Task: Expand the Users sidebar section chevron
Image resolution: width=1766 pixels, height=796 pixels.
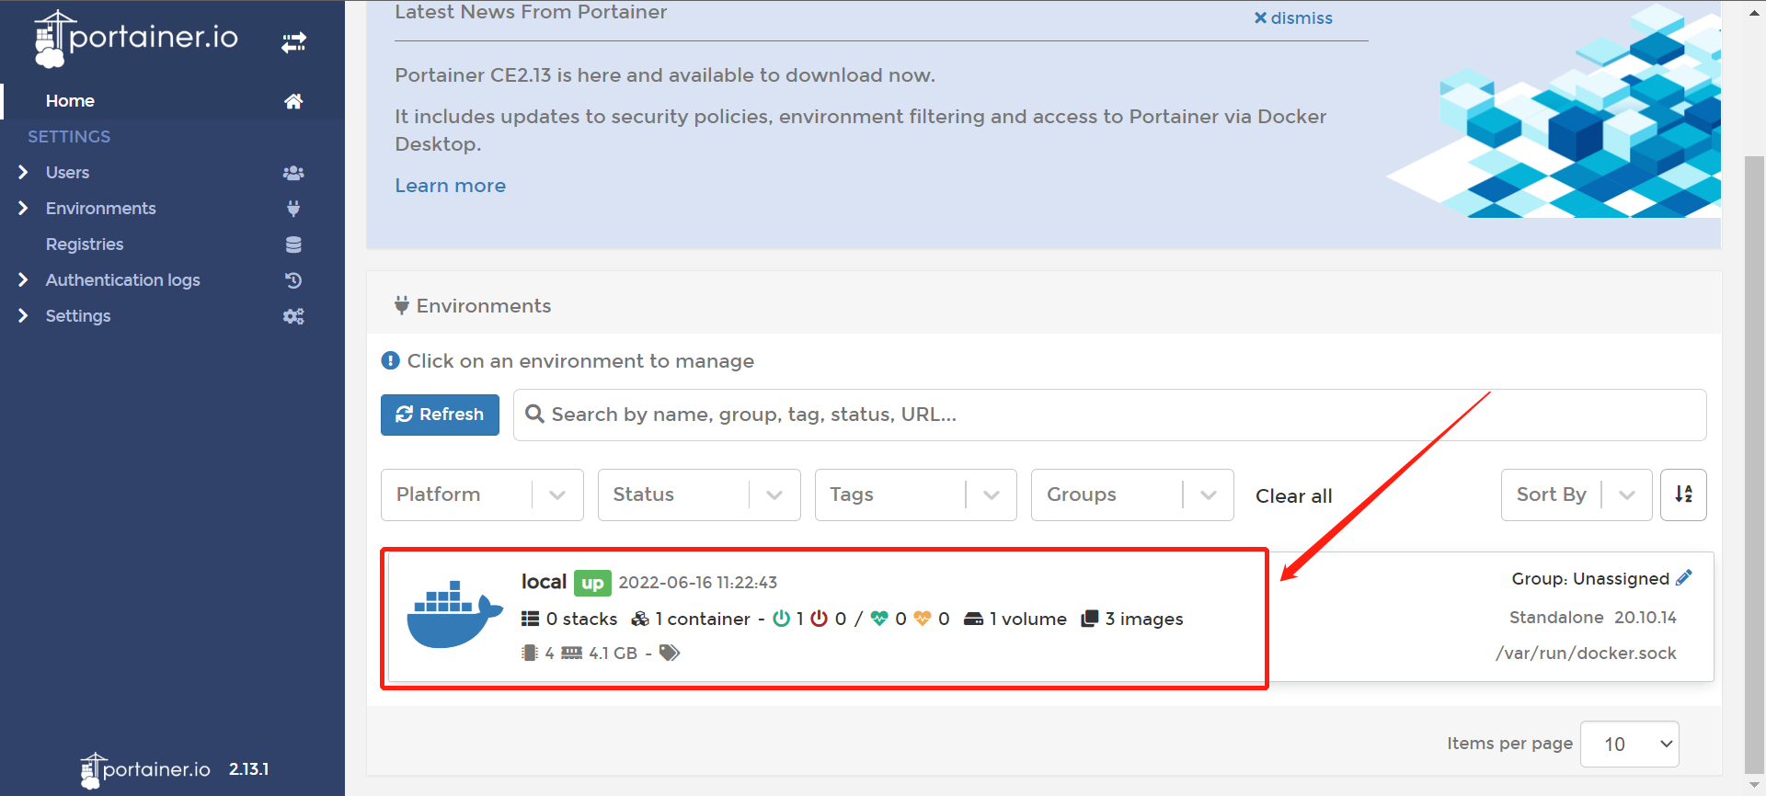Action: click(23, 172)
